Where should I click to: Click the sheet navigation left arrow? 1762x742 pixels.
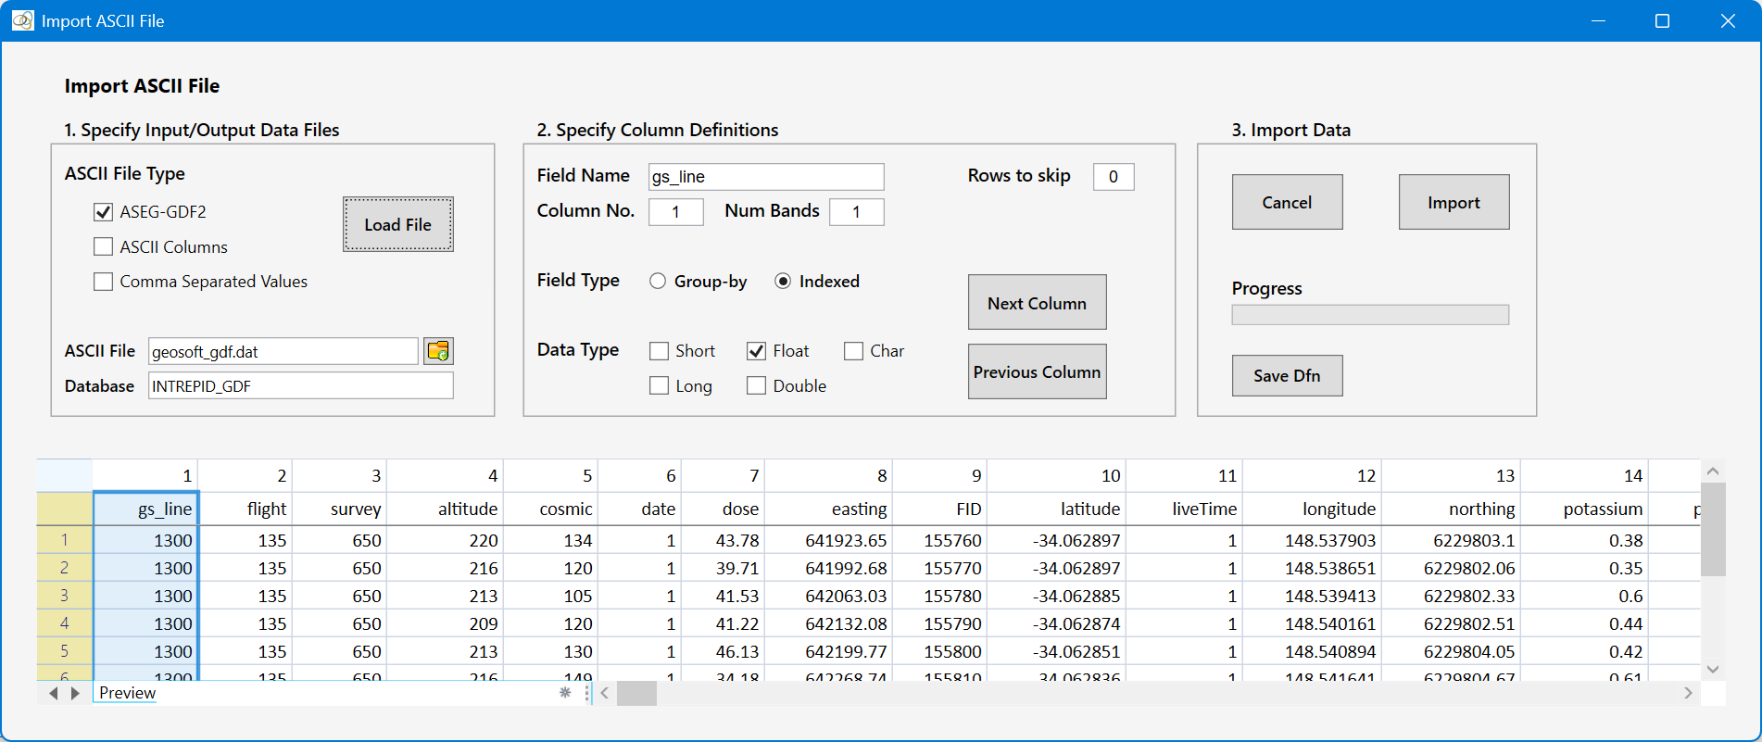(x=54, y=693)
